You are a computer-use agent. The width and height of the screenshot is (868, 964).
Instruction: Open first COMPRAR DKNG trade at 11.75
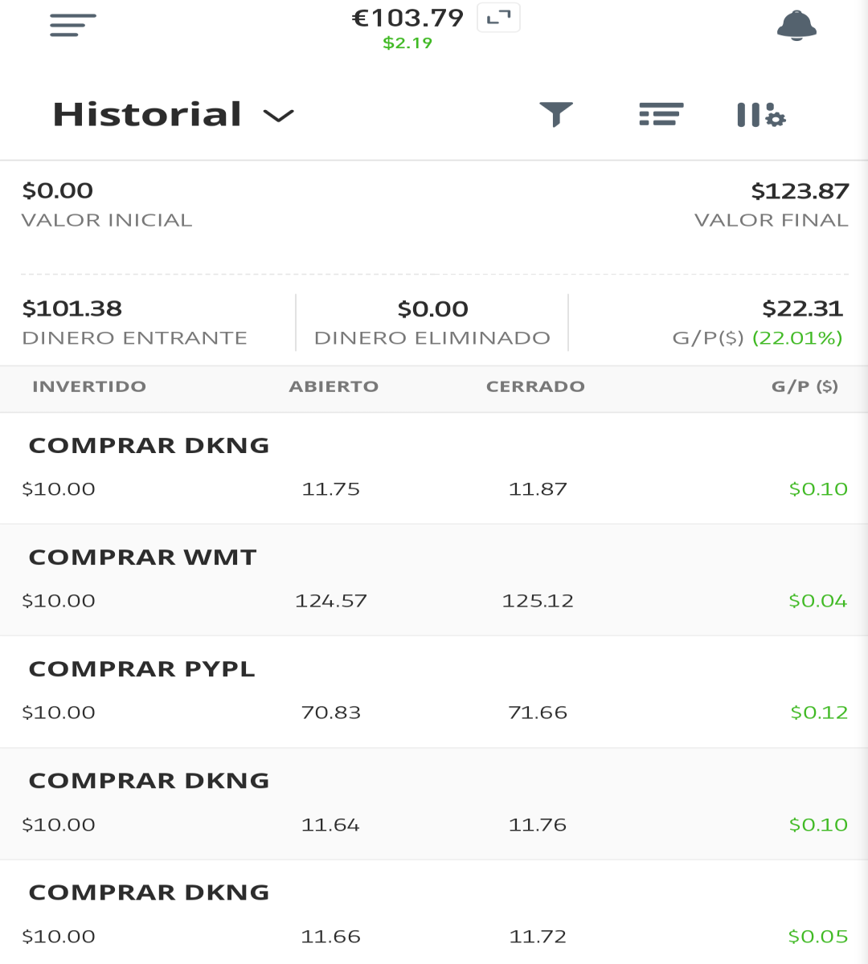pyautogui.click(x=434, y=468)
